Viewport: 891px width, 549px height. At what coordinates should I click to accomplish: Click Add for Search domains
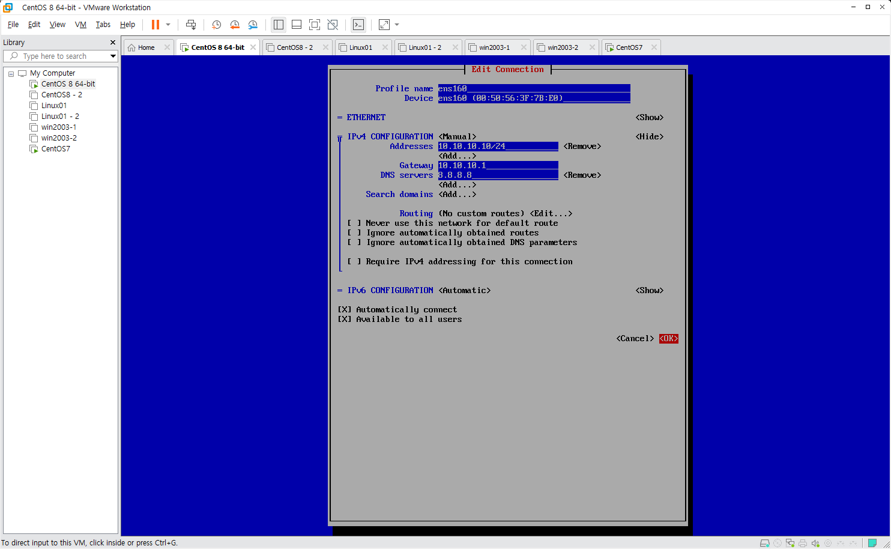point(458,195)
